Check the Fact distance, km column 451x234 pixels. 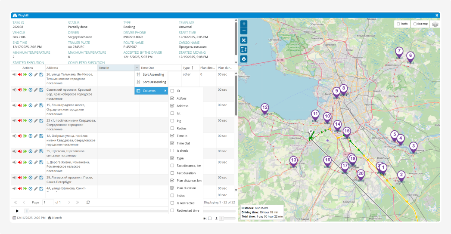click(x=172, y=166)
